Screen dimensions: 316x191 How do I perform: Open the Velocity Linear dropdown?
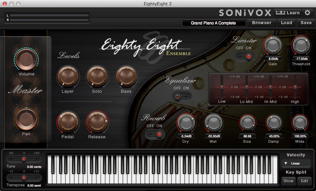[x=296, y=163]
